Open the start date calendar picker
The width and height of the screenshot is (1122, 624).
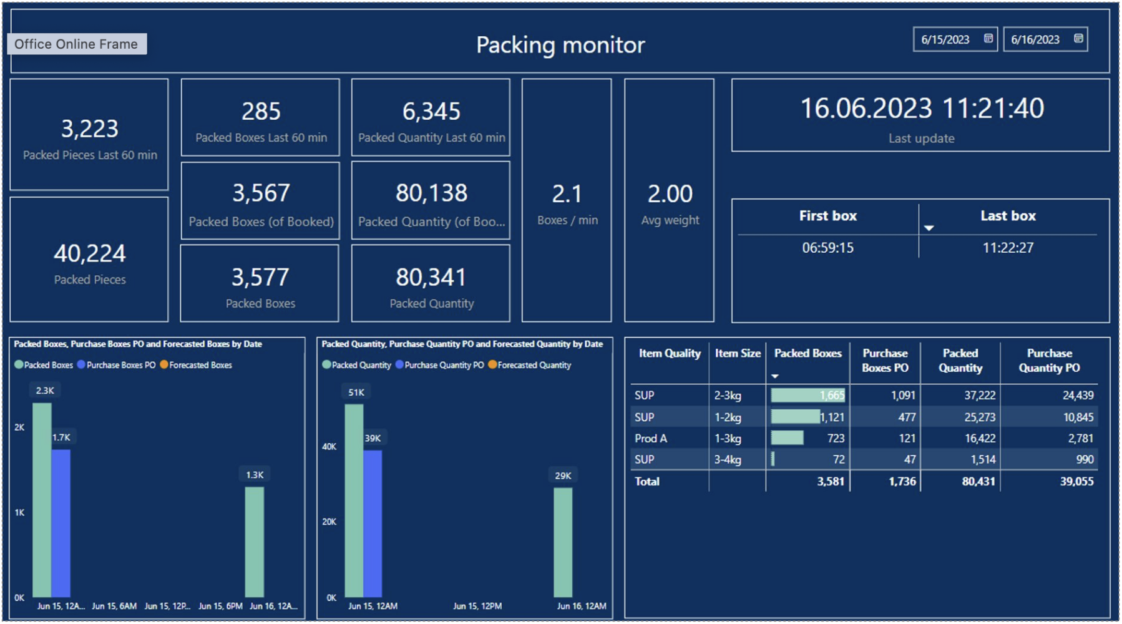[988, 39]
